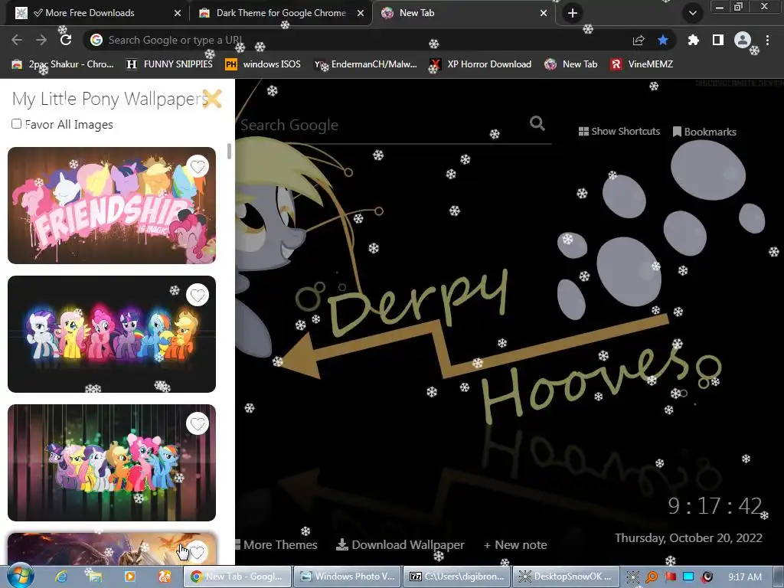The image size is (784, 588).
Task: Switch to New Tab - Google Chrome taskbar button
Action: pos(237,577)
